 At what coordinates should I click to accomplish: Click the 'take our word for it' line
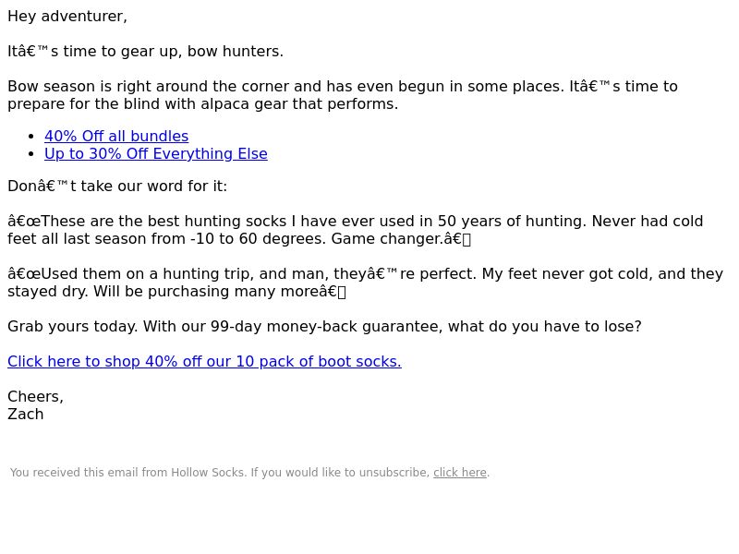click(117, 187)
